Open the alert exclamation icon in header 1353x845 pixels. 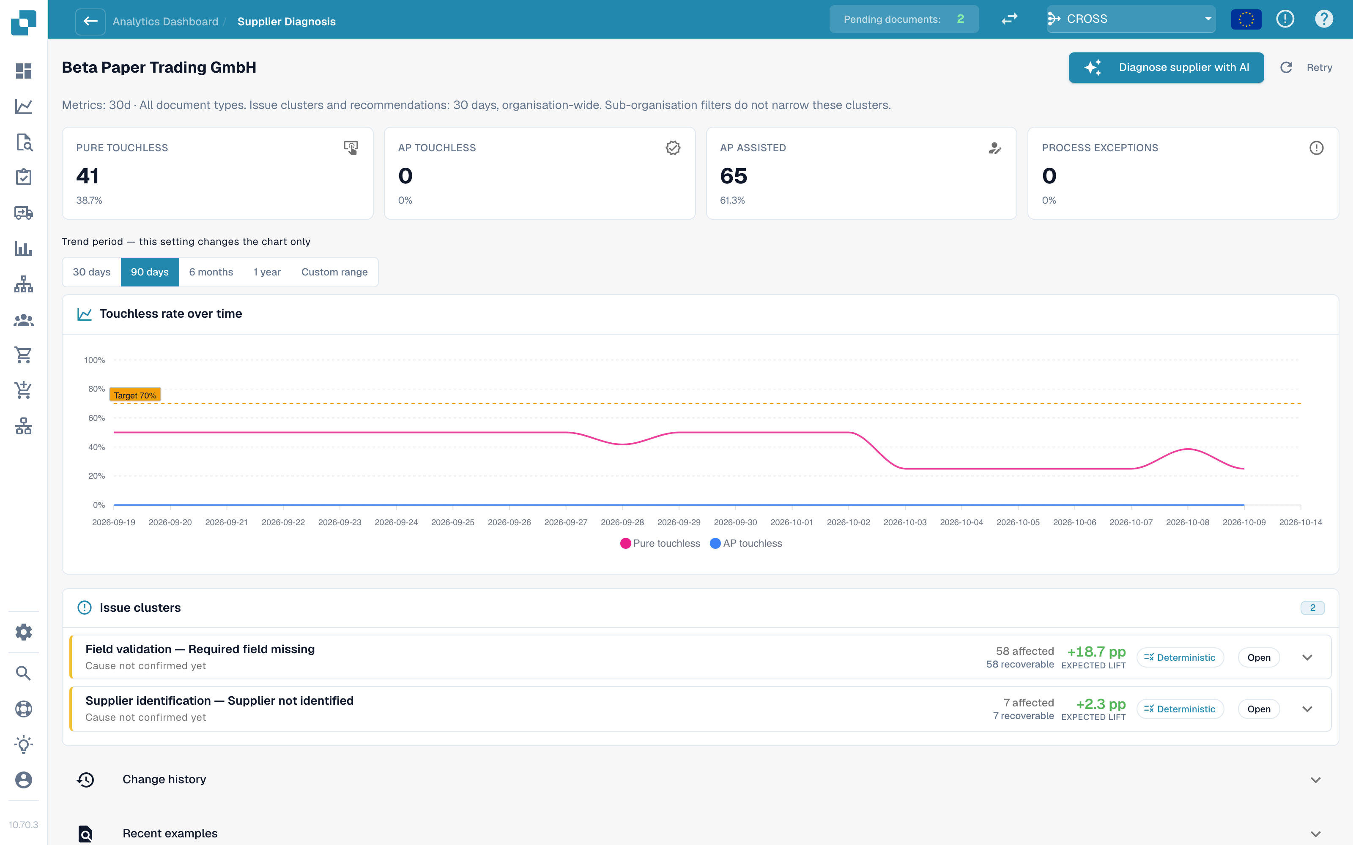(1285, 19)
